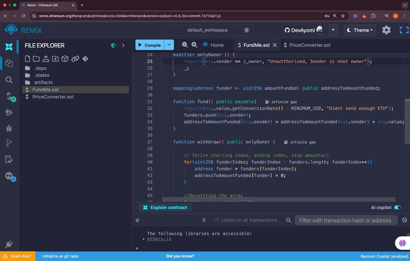
Task: Click the transaction hash filter field
Action: click(x=346, y=220)
